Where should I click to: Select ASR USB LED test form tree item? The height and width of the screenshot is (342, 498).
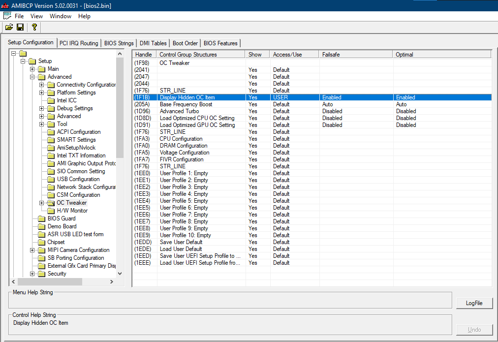(x=76, y=234)
